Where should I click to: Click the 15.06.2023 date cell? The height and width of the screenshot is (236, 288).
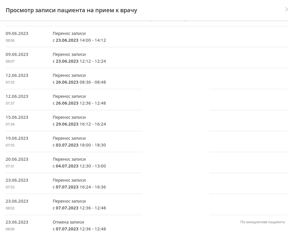pos(17,117)
